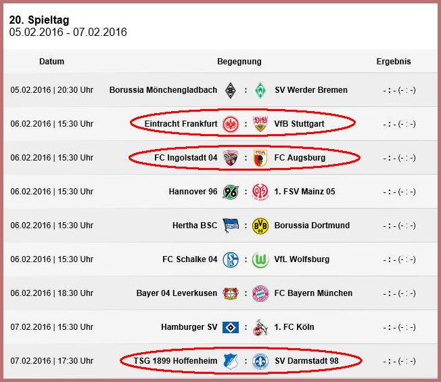Image resolution: width=441 pixels, height=382 pixels.
Task: Click the FC Schalke 04 crest
Action: [x=231, y=259]
